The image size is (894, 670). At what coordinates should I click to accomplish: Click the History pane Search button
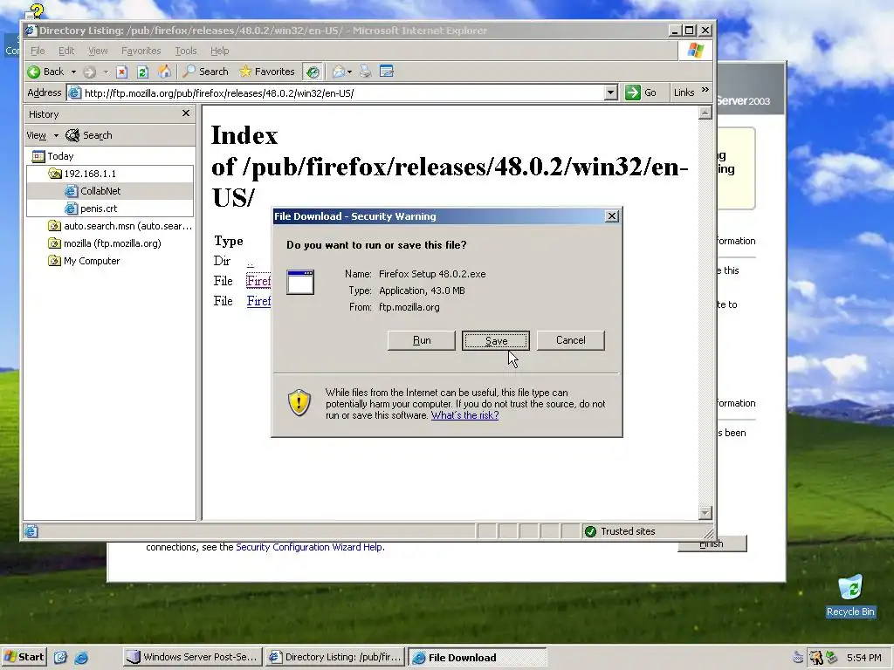(x=89, y=135)
